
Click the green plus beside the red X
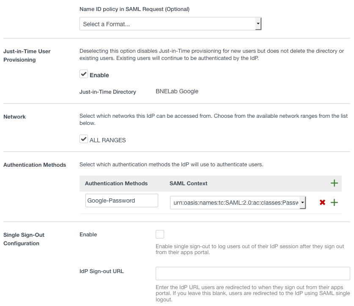point(334,203)
